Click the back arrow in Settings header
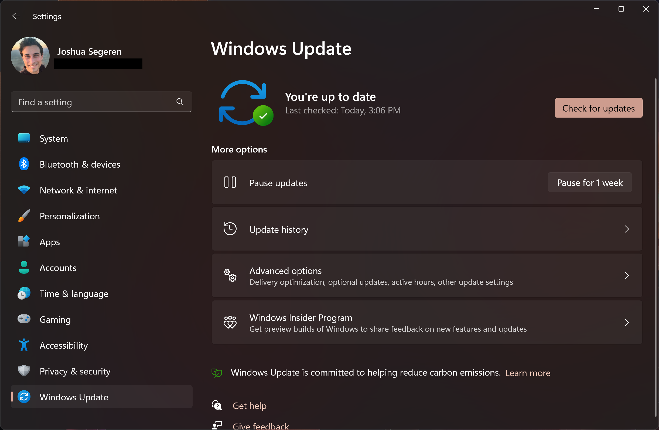This screenshot has width=659, height=430. click(16, 16)
